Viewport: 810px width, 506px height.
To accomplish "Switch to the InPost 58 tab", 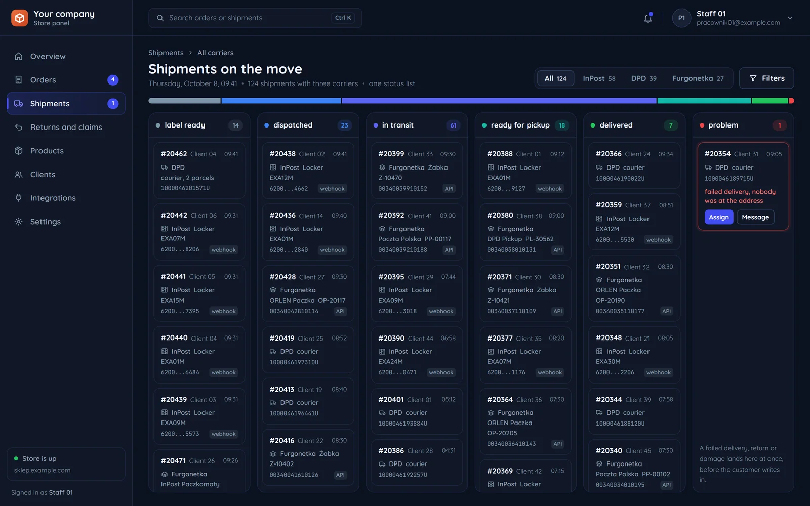I will 599,78.
